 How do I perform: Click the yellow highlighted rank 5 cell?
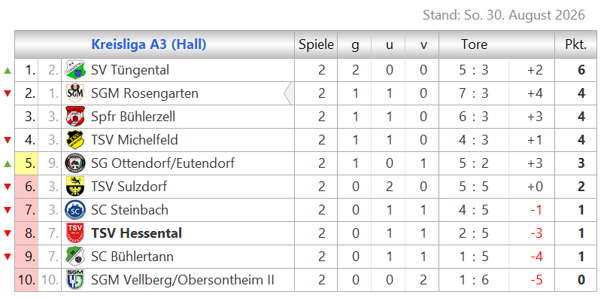click(x=26, y=163)
